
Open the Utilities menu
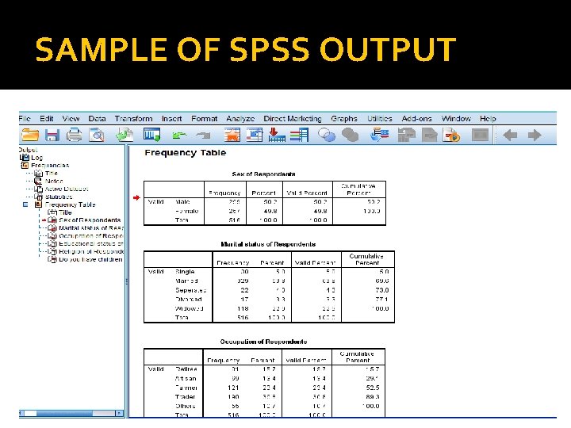click(x=379, y=119)
